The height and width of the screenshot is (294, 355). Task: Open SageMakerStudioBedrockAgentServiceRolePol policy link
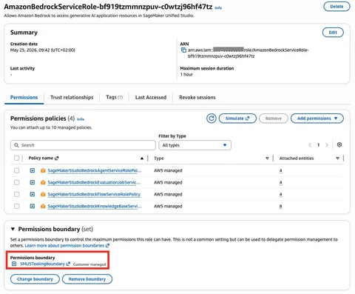click(95, 170)
